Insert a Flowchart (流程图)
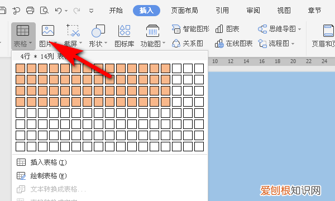335x201 pixels. coord(274,44)
